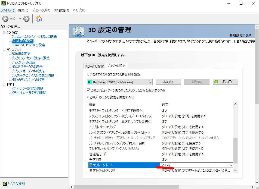Open the 編集(E) menu
Image resolution: width=259 pixels, height=189 pixels.
23,10
